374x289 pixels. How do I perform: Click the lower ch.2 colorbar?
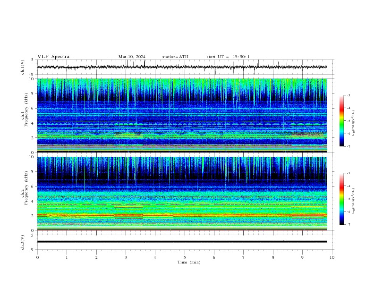341,199
